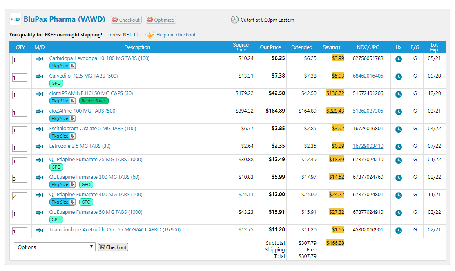
Task: Click move arrow for QUEtiapine 50 MG row
Action: tap(40, 213)
